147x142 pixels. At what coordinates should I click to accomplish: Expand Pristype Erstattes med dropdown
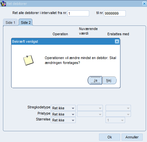tap(118, 114)
